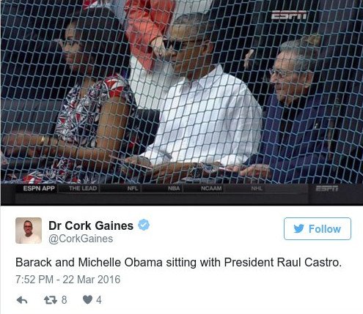This screenshot has height=314, width=363.
Task: Open the @CorkGaines handle link
Action: tap(81, 239)
